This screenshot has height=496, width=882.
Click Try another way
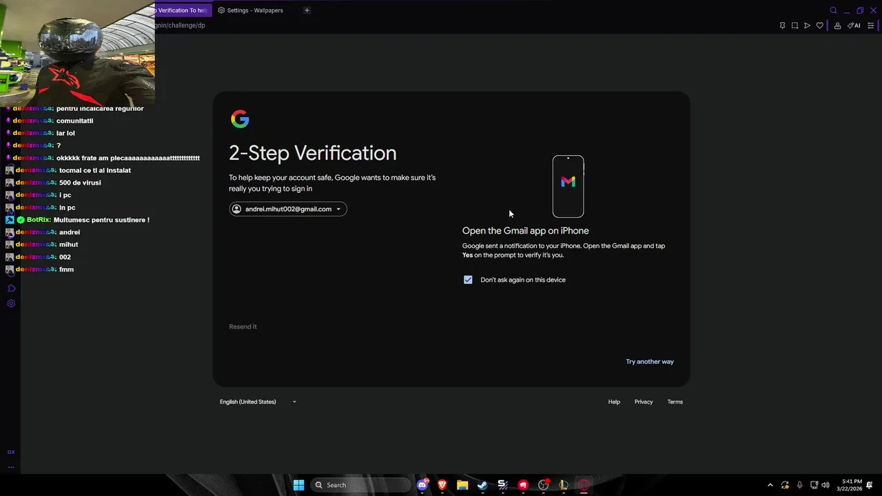(650, 362)
